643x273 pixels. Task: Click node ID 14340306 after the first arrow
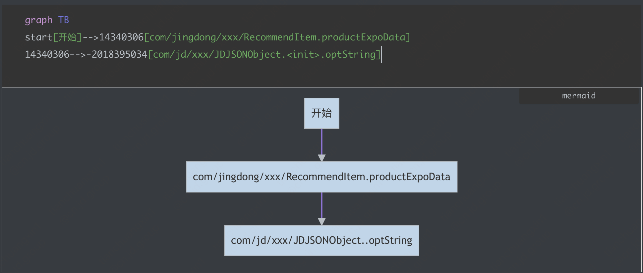[x=121, y=37]
